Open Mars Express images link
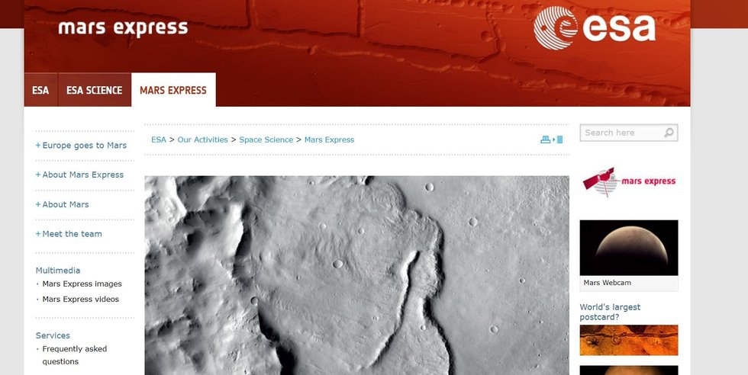This screenshot has width=748, height=375. coord(82,284)
